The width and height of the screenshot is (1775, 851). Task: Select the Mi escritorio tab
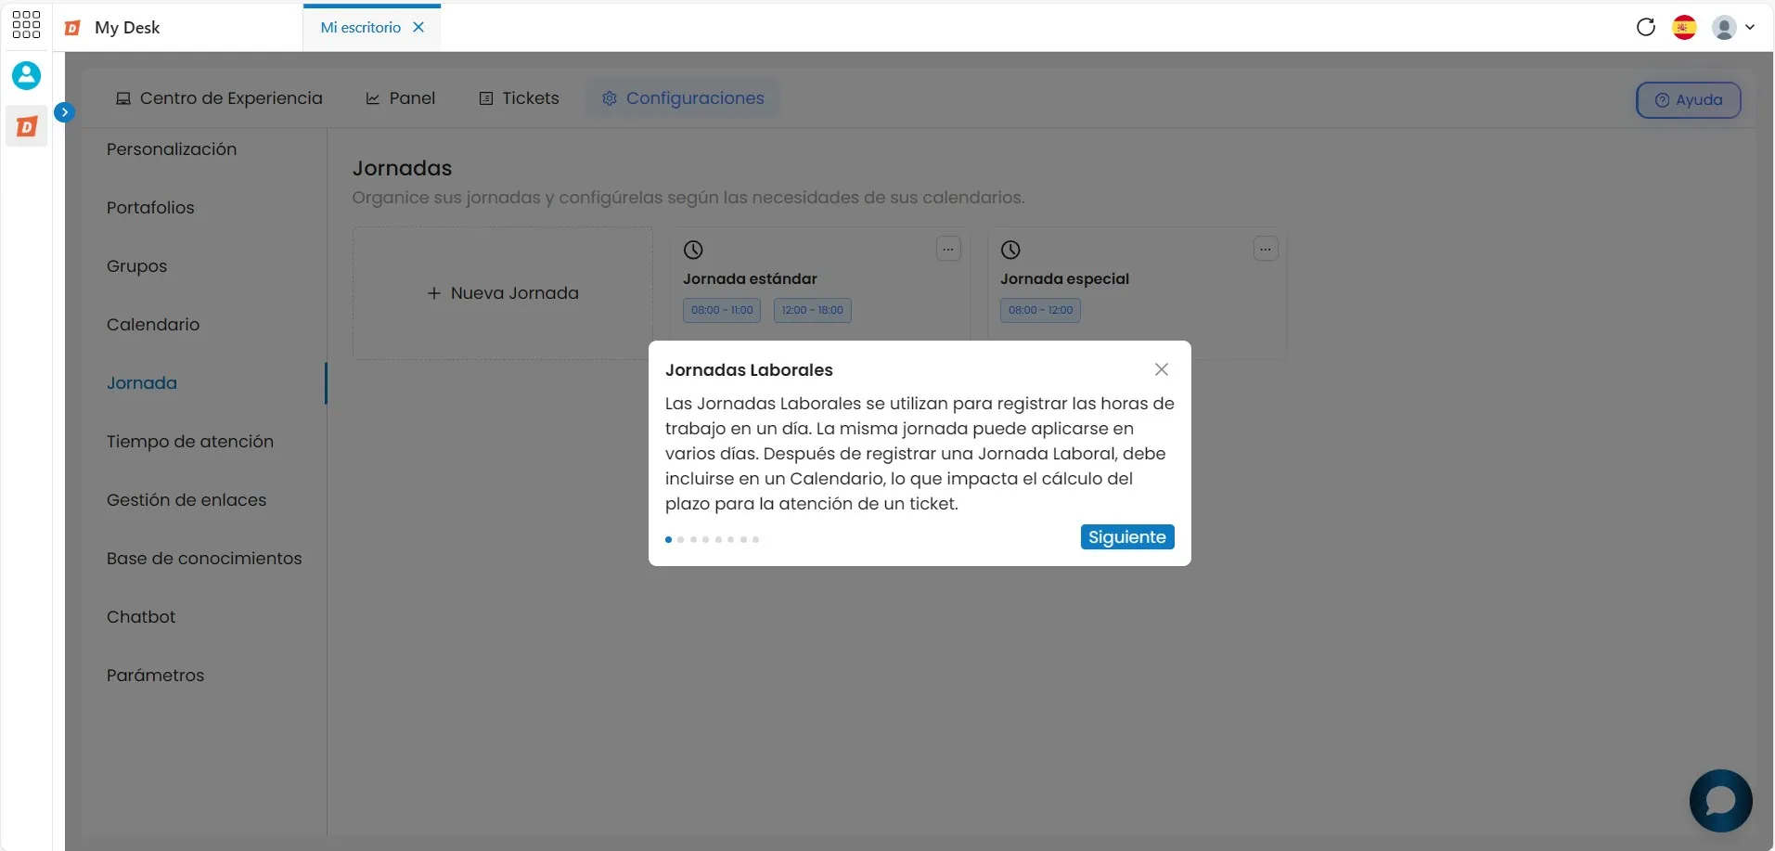click(x=361, y=27)
